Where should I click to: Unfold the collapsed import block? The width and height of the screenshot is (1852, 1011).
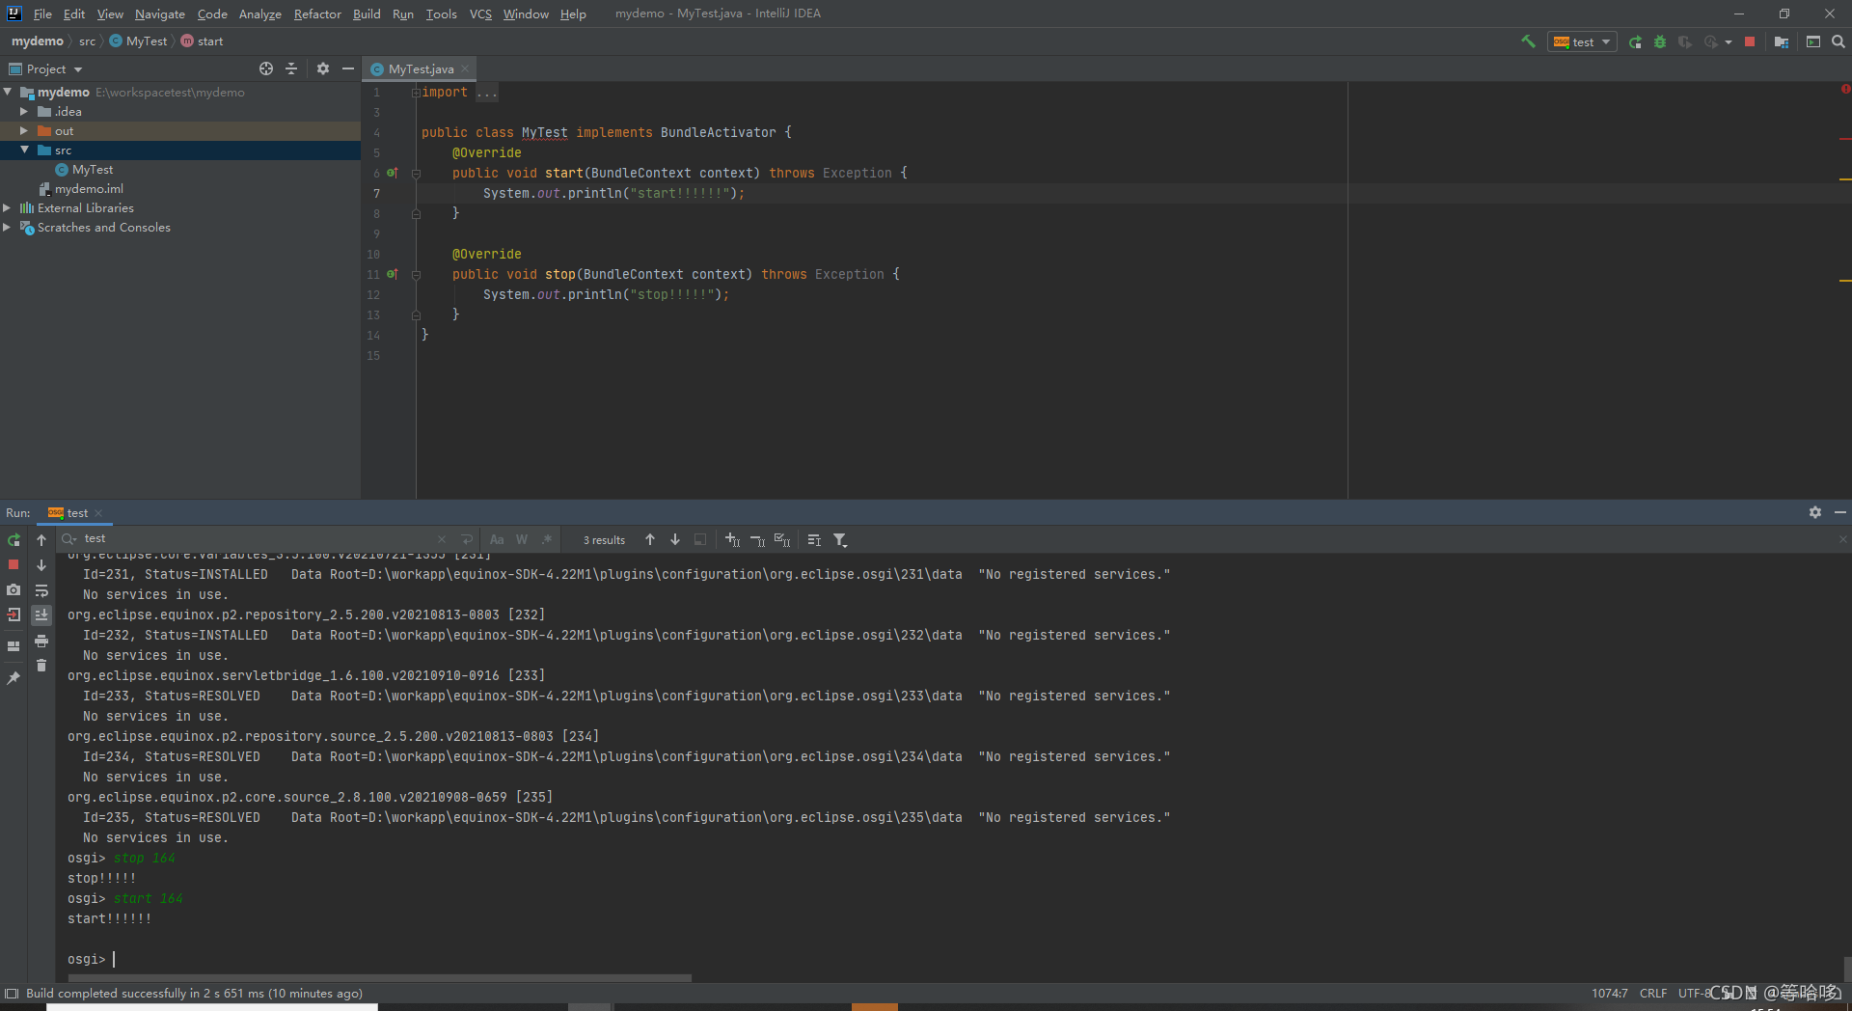(x=416, y=93)
